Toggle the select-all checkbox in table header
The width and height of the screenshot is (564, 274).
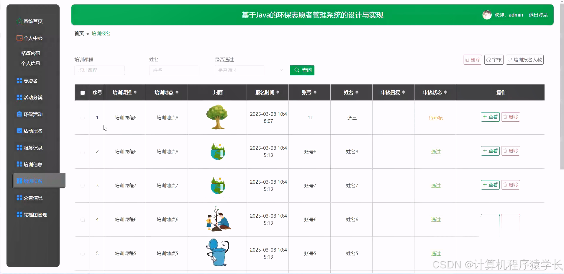pos(82,93)
